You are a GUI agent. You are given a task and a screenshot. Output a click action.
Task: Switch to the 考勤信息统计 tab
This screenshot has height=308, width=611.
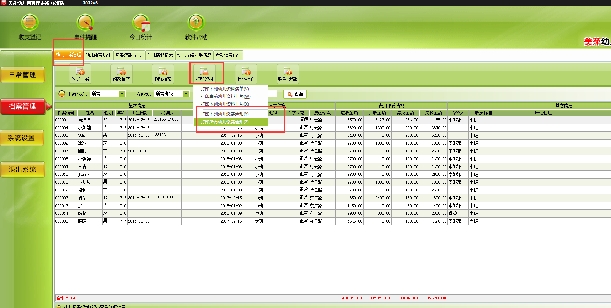tap(228, 55)
